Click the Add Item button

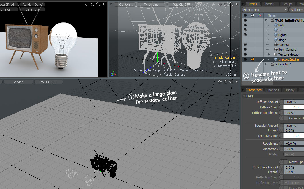point(297,10)
